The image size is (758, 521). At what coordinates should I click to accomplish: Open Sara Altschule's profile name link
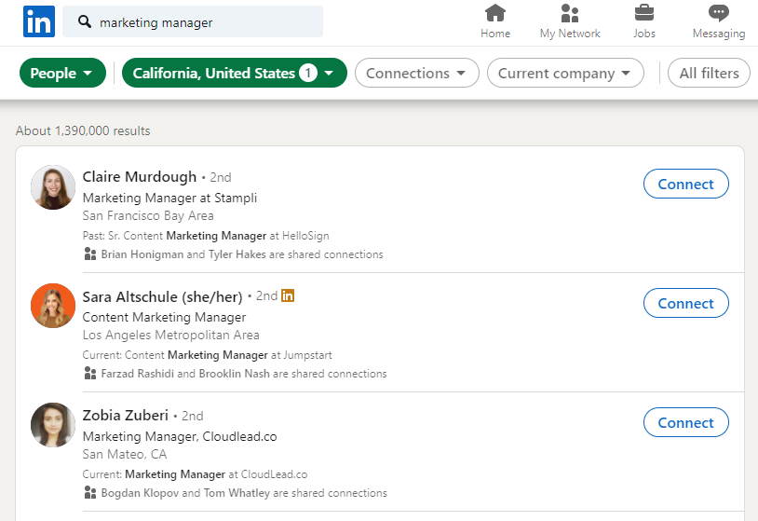pyautogui.click(x=162, y=296)
